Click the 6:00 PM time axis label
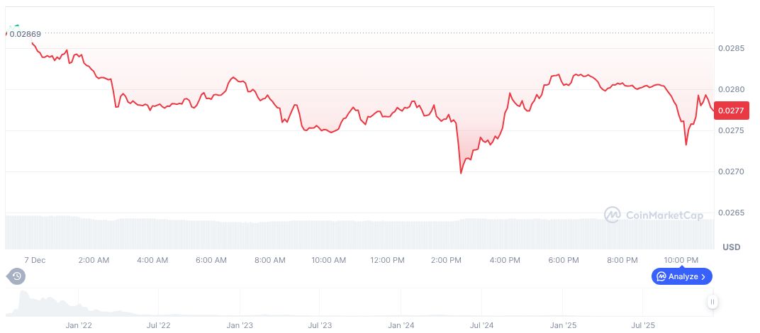760x333 pixels. click(x=564, y=260)
